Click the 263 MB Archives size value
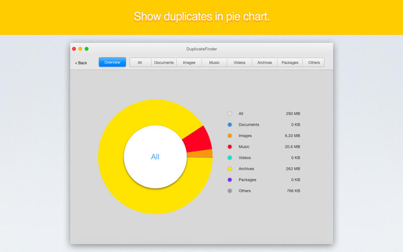 (x=293, y=169)
